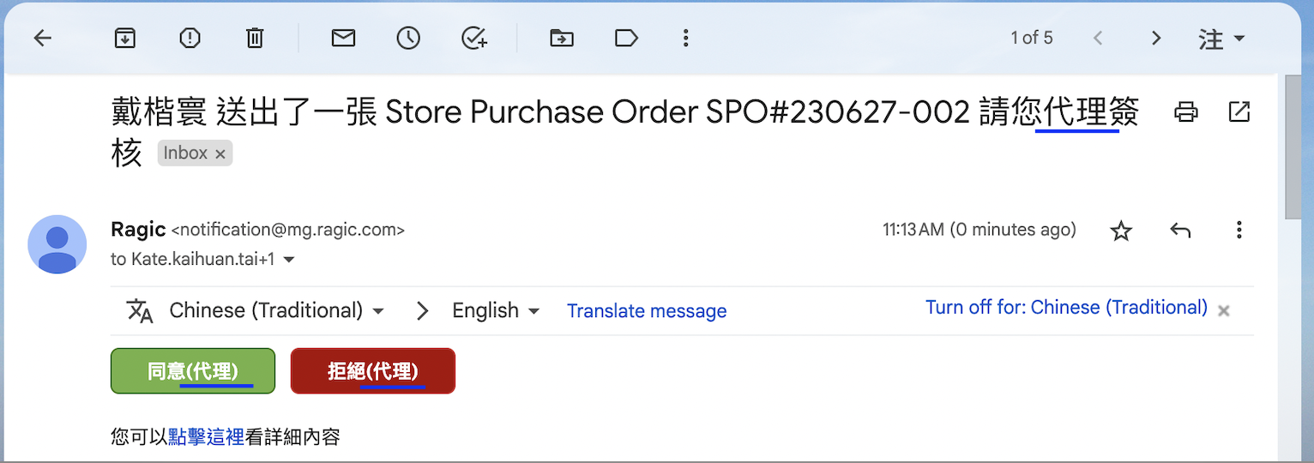Expand recipient details next to Kate.kaihuan.tai+1
Image resolution: width=1314 pixels, height=463 pixels.
point(289,259)
